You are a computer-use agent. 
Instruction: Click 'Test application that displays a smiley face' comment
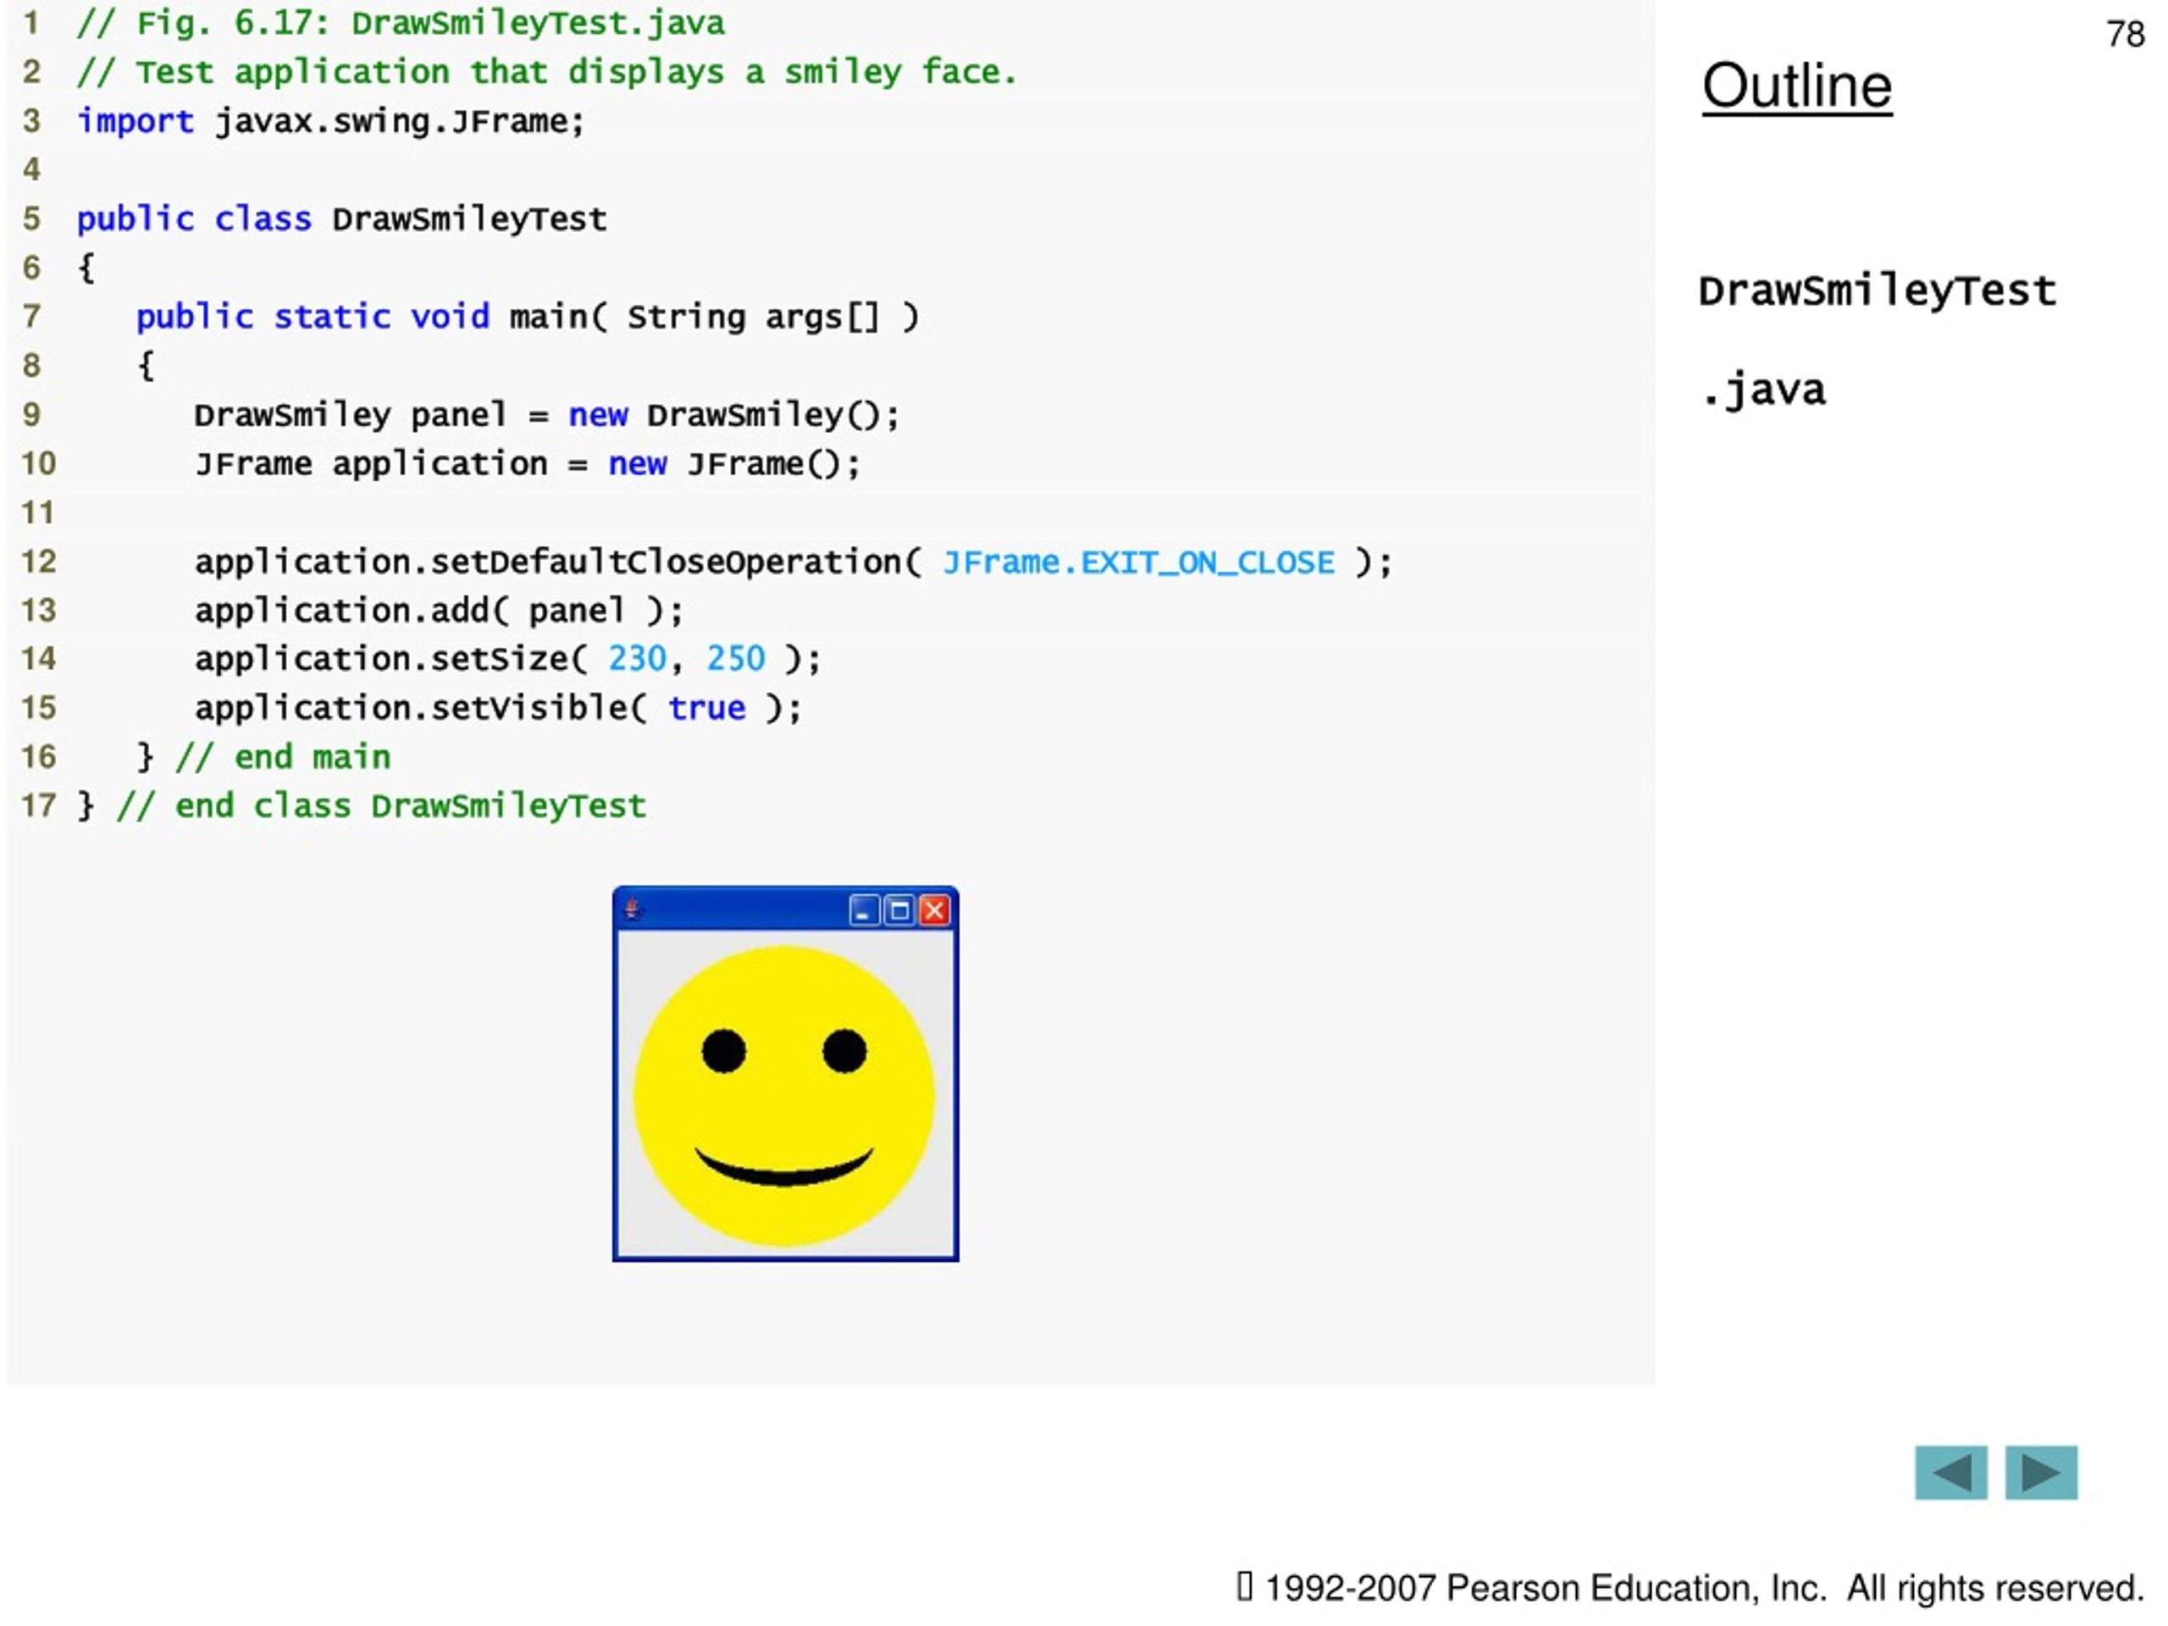[547, 71]
